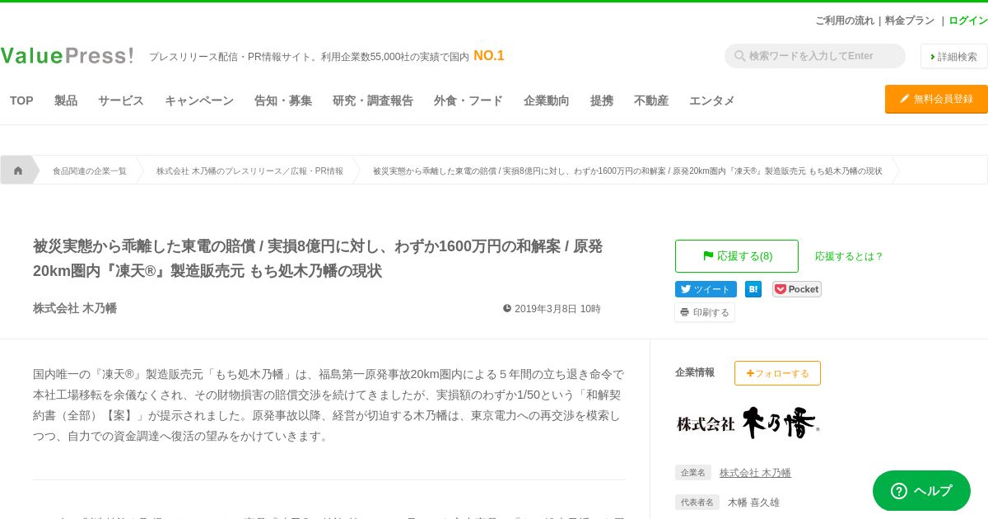
Task: Open 株式会社 木乃幡 company name link
Action: [x=755, y=473]
